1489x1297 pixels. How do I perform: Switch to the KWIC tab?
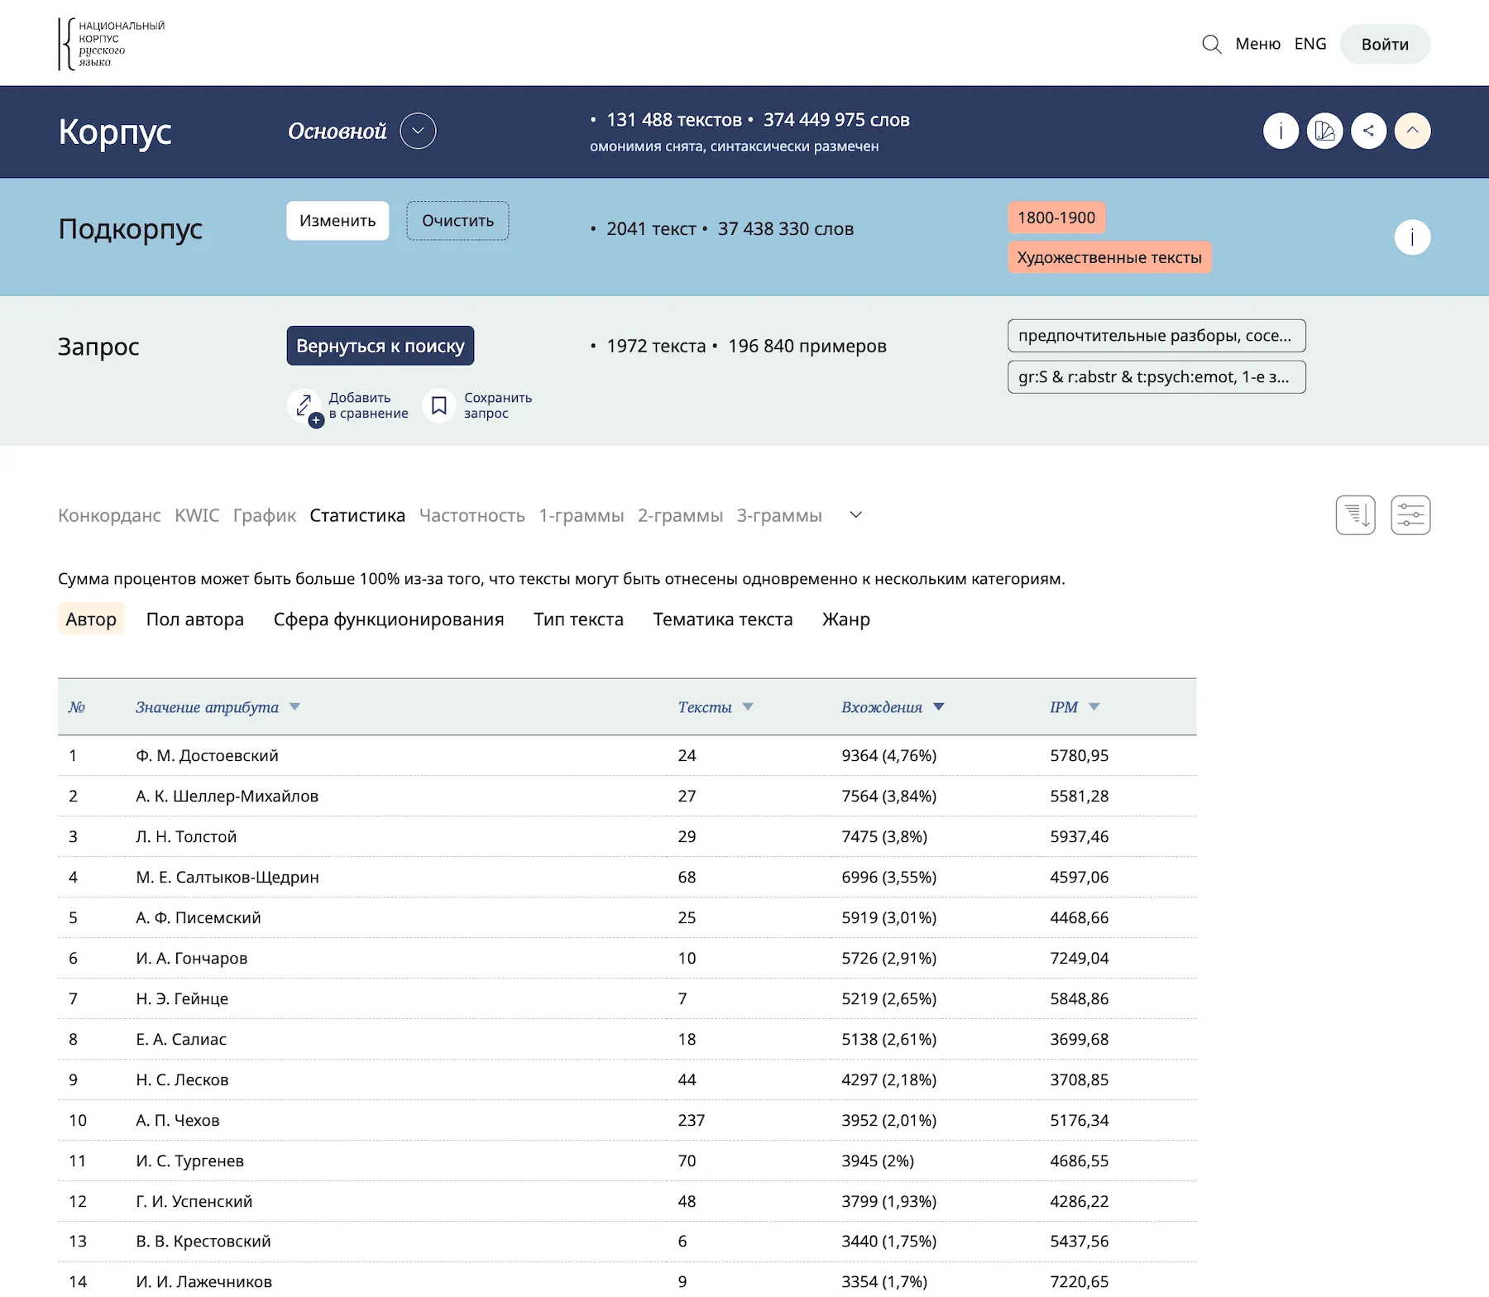tap(197, 515)
